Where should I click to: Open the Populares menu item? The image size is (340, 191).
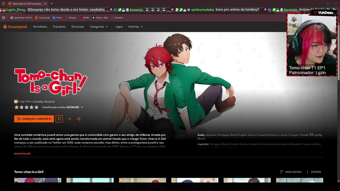59,27
